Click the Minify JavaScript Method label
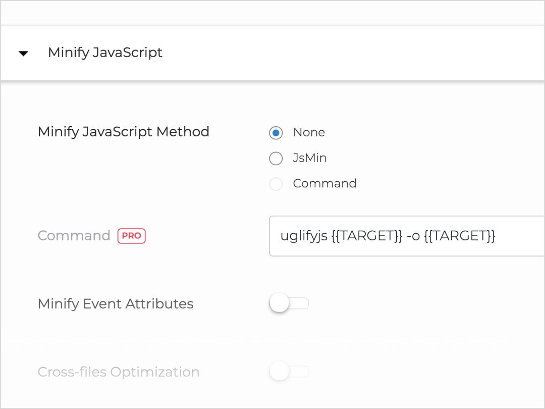Screen dimensions: 545x409 [123, 132]
